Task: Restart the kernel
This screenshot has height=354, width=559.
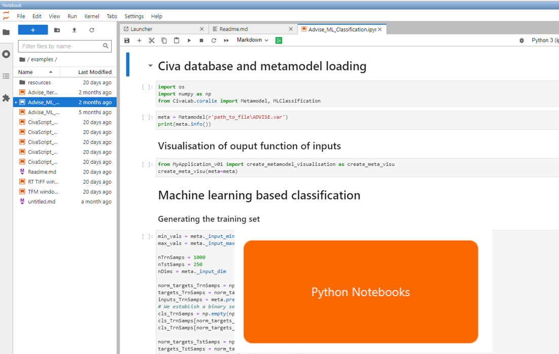Action: (x=214, y=40)
